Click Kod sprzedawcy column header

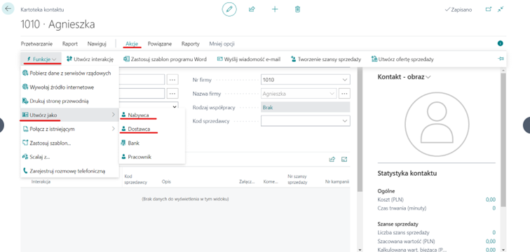pyautogui.click(x=135, y=179)
